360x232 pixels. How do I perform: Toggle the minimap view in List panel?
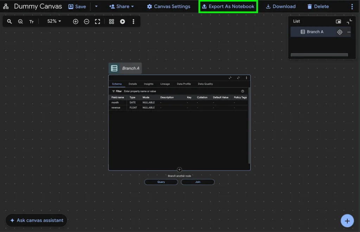338,21
